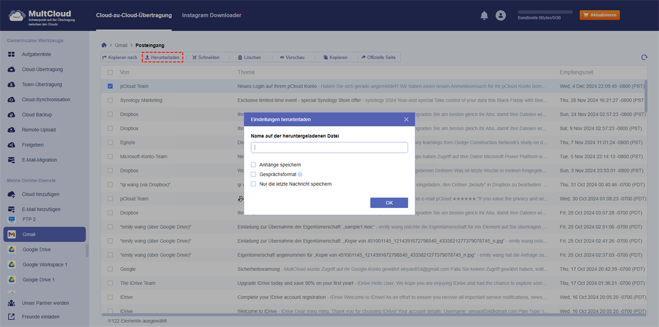Click the Freunde einladen icon
This screenshot has width=659, height=327.
tap(12, 317)
